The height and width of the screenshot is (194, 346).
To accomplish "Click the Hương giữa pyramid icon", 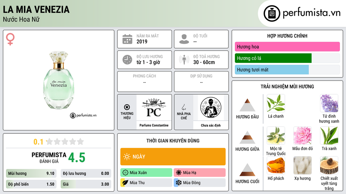I will coord(247,137).
